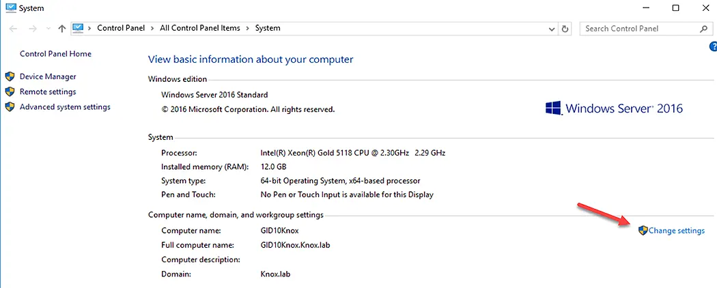Click Change settings link
This screenshot has width=717, height=288.
tap(676, 231)
